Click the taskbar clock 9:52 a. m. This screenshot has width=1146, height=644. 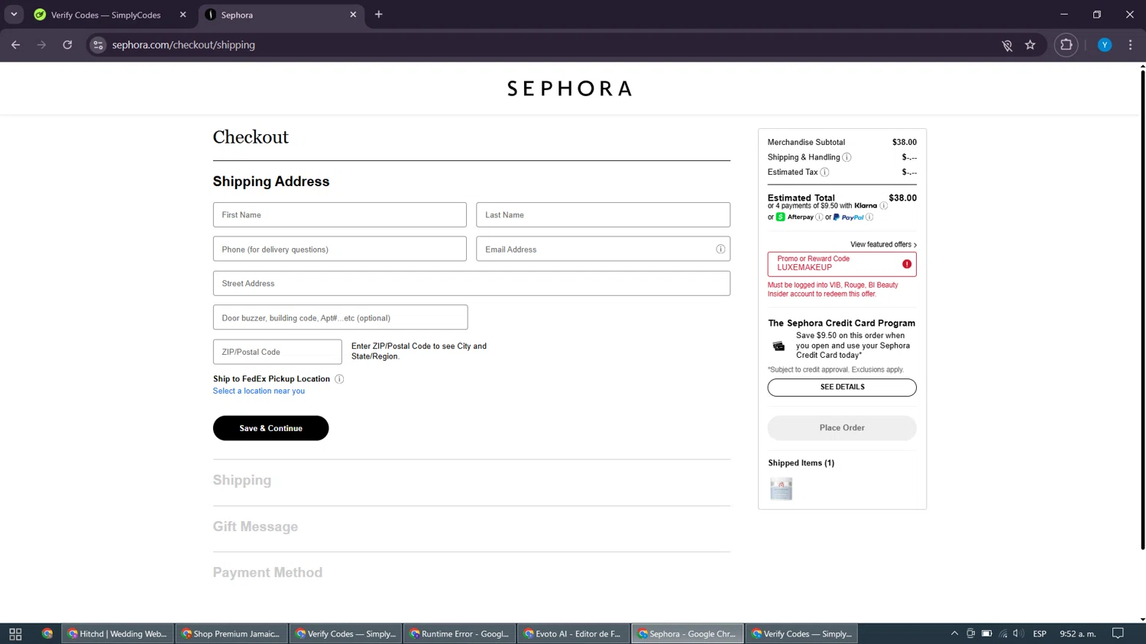tap(1077, 634)
